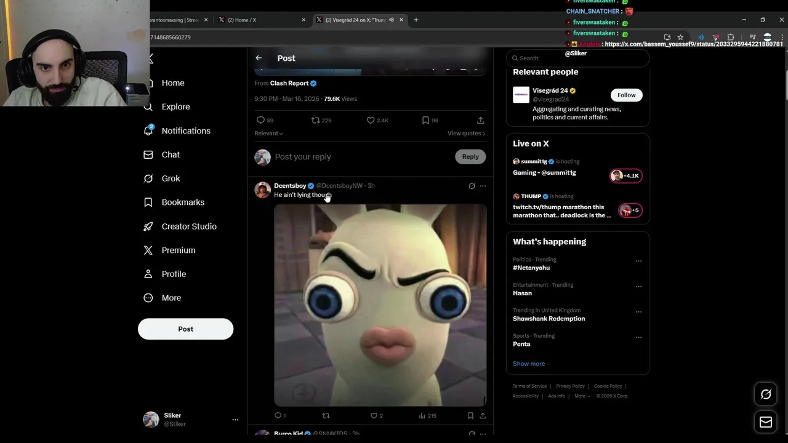Open options for Shawshank Redemption trend
This screenshot has height=443, width=788.
point(638,312)
